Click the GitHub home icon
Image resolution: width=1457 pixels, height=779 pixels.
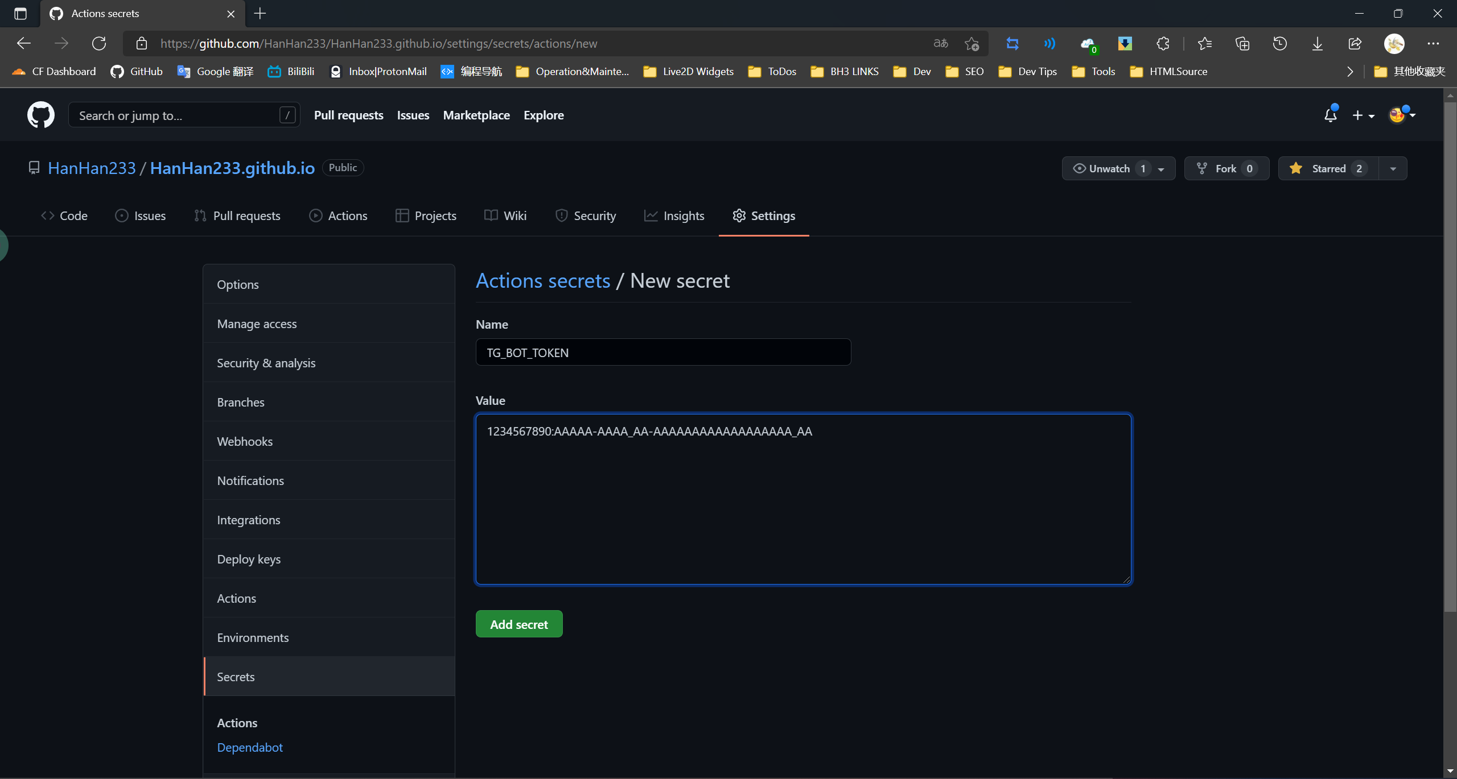pos(40,115)
